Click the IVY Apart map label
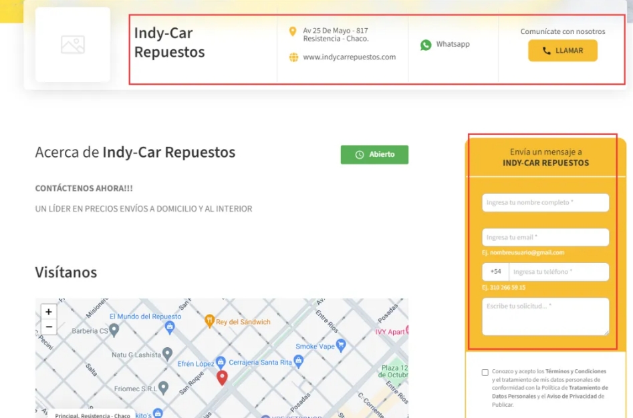633x418 pixels. (390, 332)
